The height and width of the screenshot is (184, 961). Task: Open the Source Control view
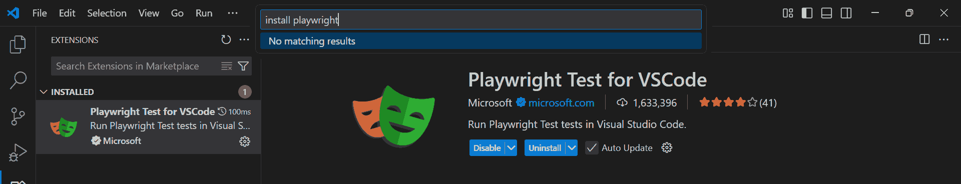click(18, 116)
